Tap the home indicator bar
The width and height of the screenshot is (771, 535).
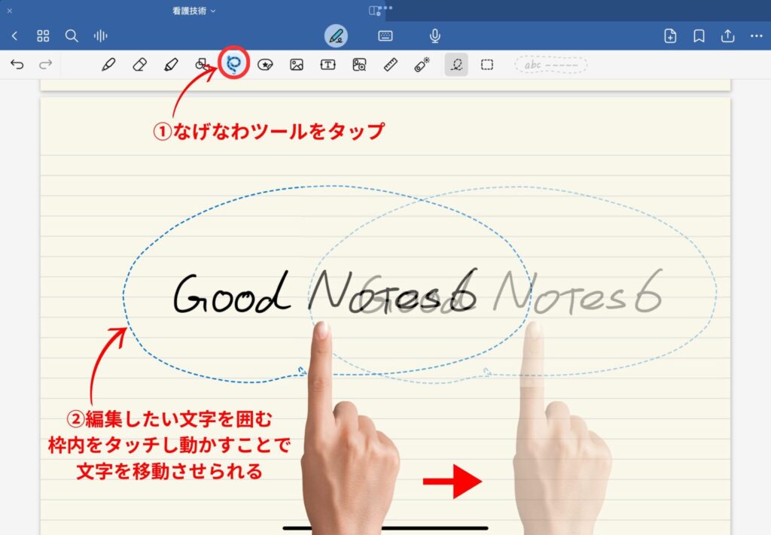point(385,528)
